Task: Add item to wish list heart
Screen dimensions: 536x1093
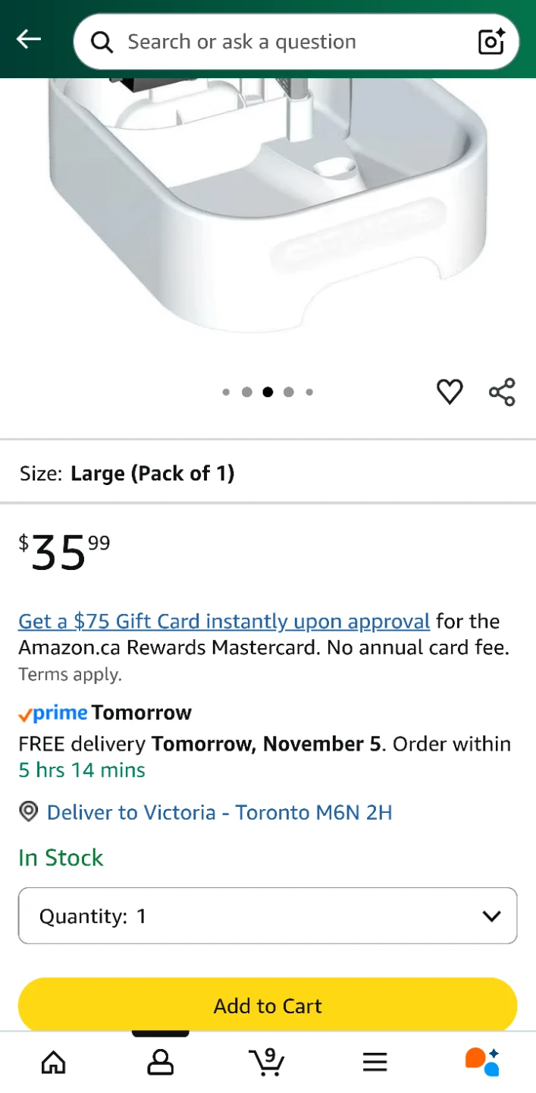Action: (450, 392)
